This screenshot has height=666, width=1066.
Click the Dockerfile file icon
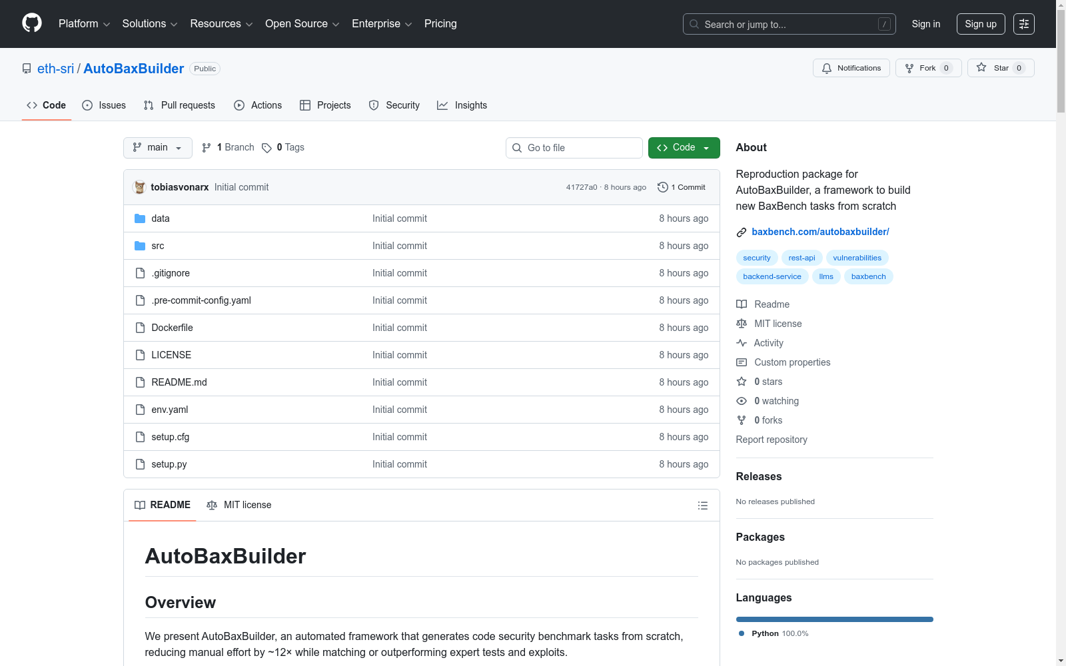(x=140, y=328)
